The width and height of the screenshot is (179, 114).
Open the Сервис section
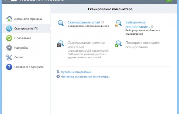pyautogui.click(x=19, y=57)
